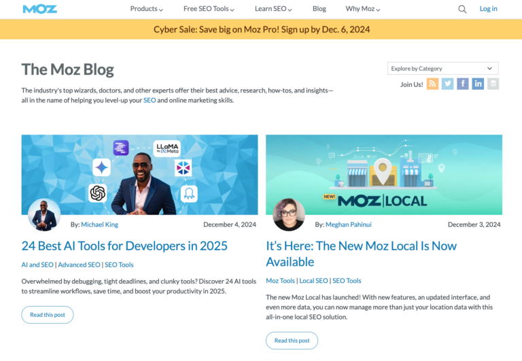Open the Cyber Sale promo banner
The width and height of the screenshot is (522, 361).
point(261,29)
